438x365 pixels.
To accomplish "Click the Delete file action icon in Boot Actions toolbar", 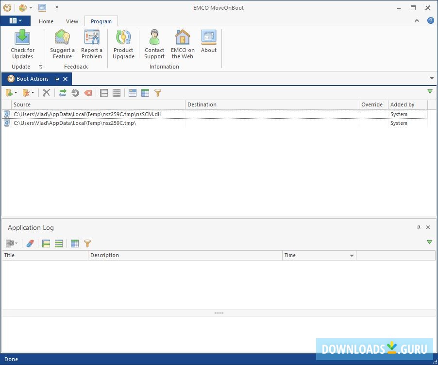I will pyautogui.click(x=26, y=93).
